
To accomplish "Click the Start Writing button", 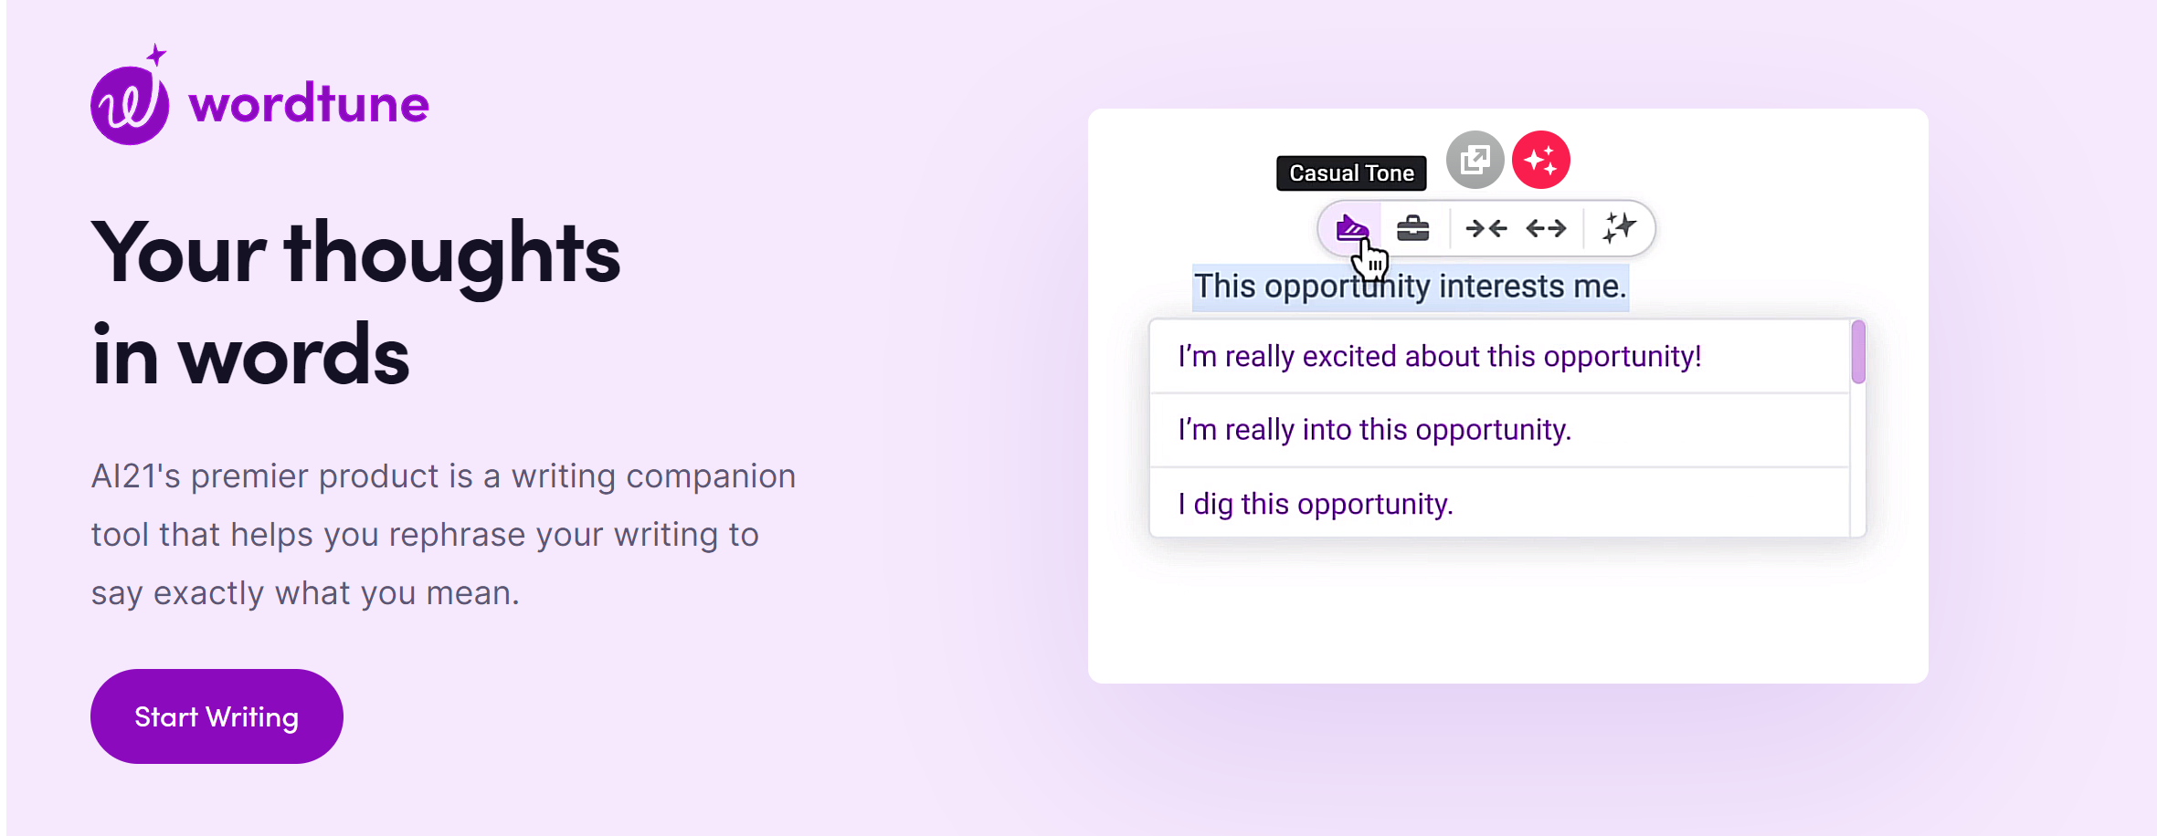I will (x=217, y=716).
